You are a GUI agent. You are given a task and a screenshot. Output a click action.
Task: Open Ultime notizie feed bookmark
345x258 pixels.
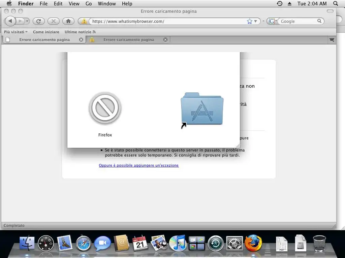click(x=80, y=32)
